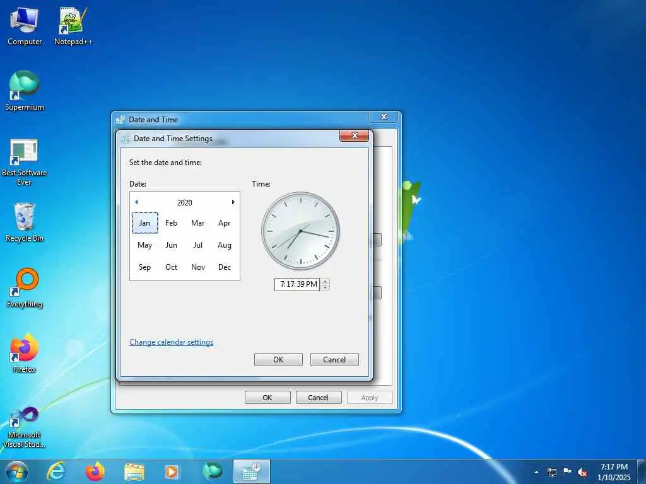Click the network tray icon
Image resolution: width=646 pixels, height=484 pixels.
point(551,472)
